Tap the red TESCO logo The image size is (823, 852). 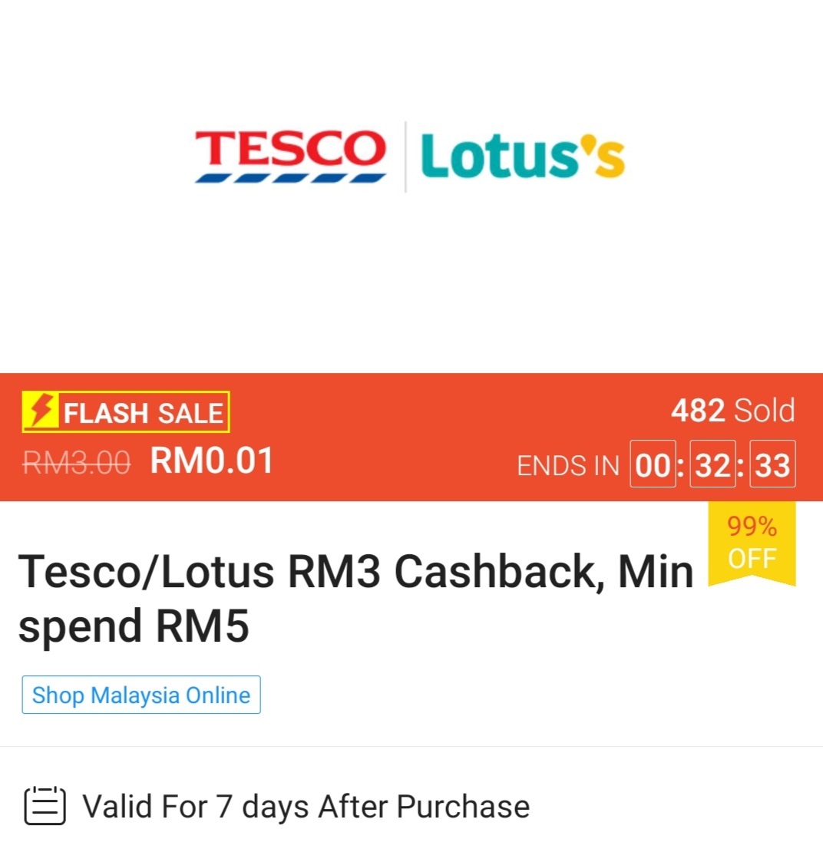(290, 148)
